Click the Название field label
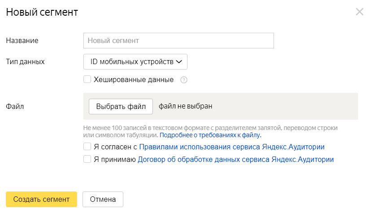 (22, 40)
